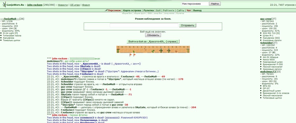
Task: Click the small green object on left cell 5
Action: pos(134,51)
